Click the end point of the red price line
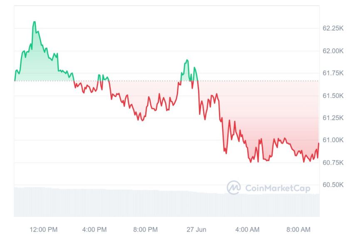 pyautogui.click(x=319, y=143)
